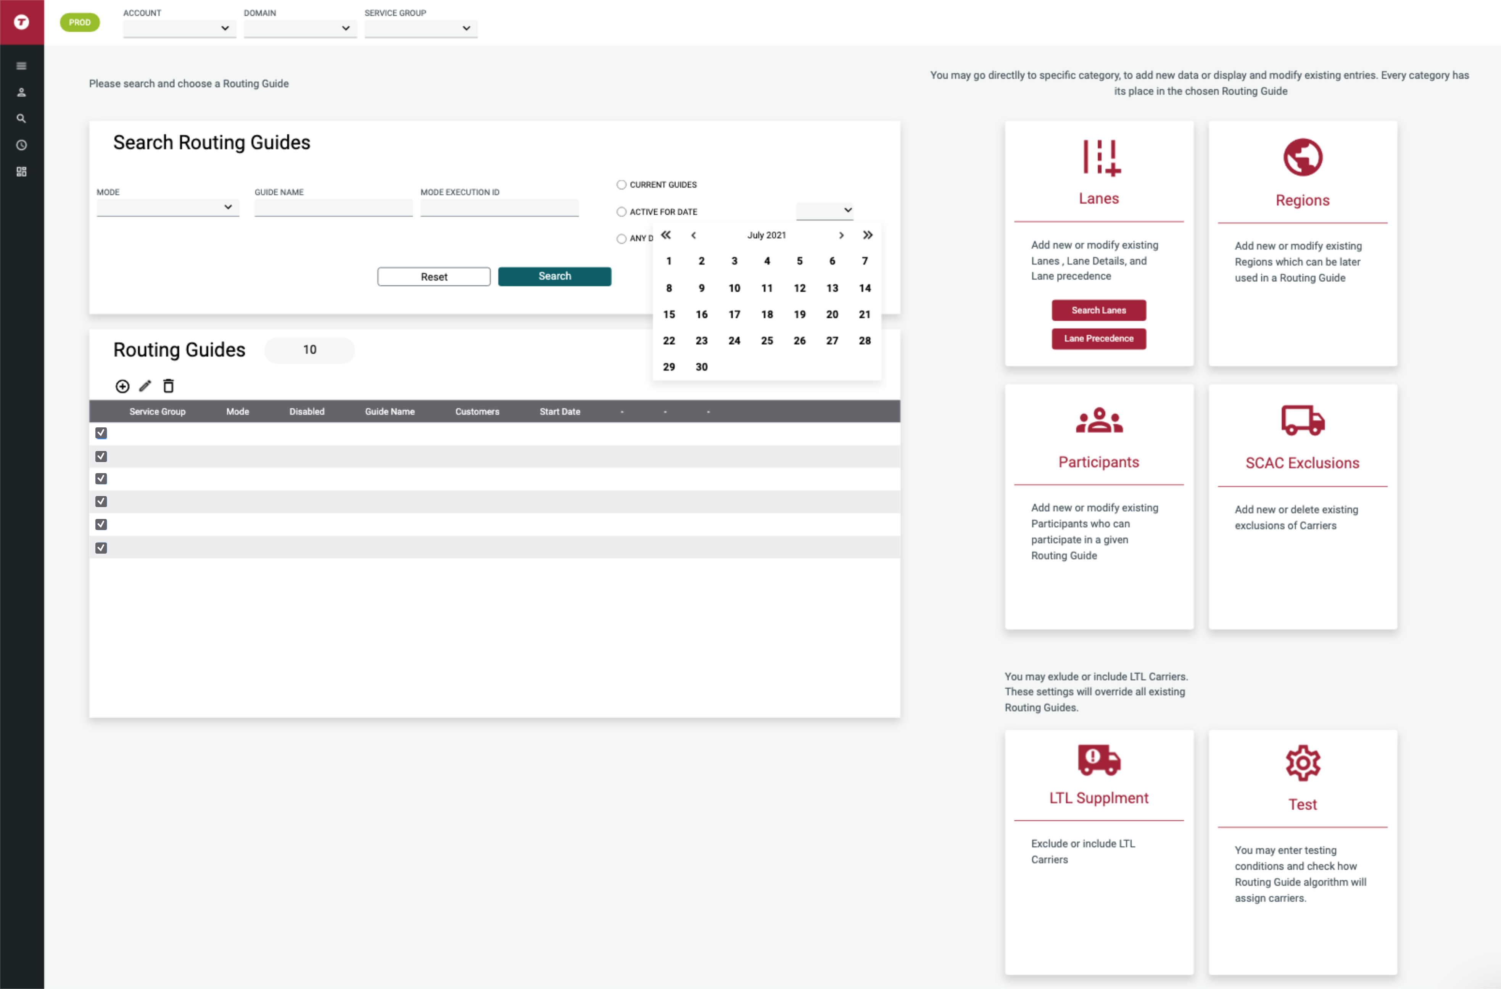The height and width of the screenshot is (989, 1501).
Task: Click the Reset button
Action: 434,277
